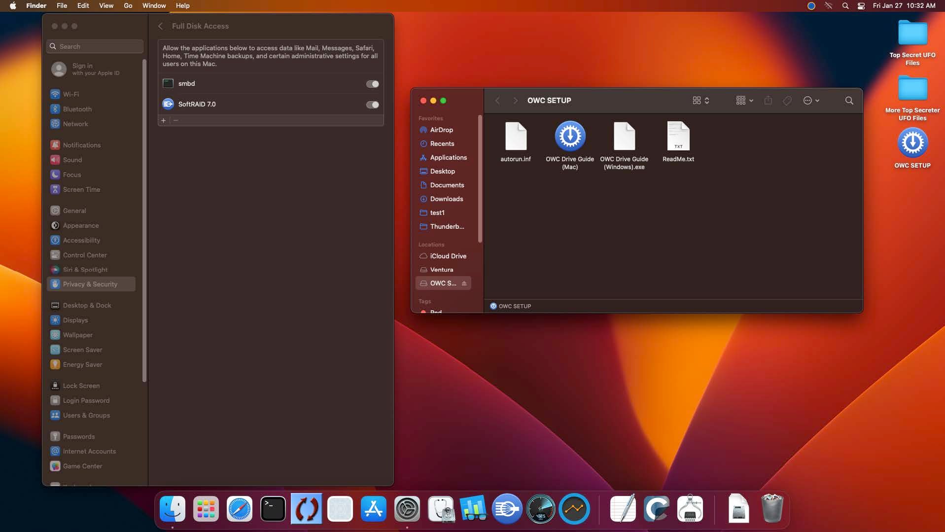Toggle Full Disk Access for smbd
Screen dimensions: 945x532
372,84
